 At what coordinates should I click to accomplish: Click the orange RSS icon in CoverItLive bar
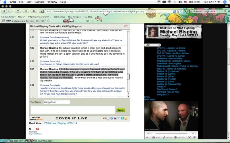pyautogui.click(x=126, y=118)
